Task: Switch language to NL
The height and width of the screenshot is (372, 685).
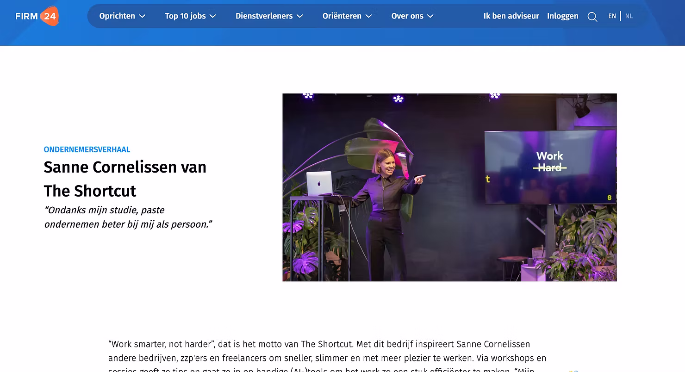Action: [x=629, y=16]
